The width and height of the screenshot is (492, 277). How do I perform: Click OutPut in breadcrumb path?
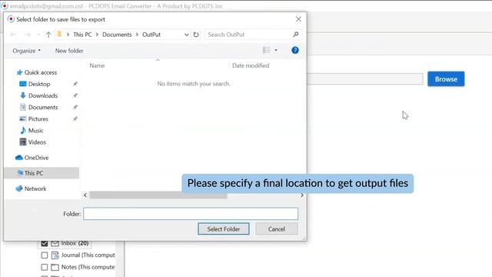click(x=151, y=35)
